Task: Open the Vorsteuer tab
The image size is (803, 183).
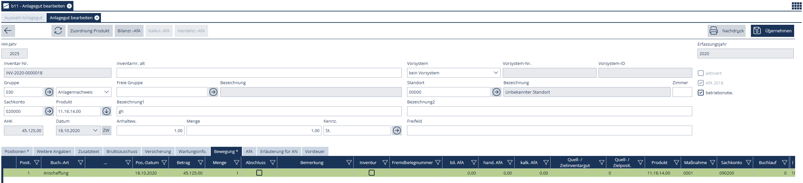Action: tap(315, 151)
